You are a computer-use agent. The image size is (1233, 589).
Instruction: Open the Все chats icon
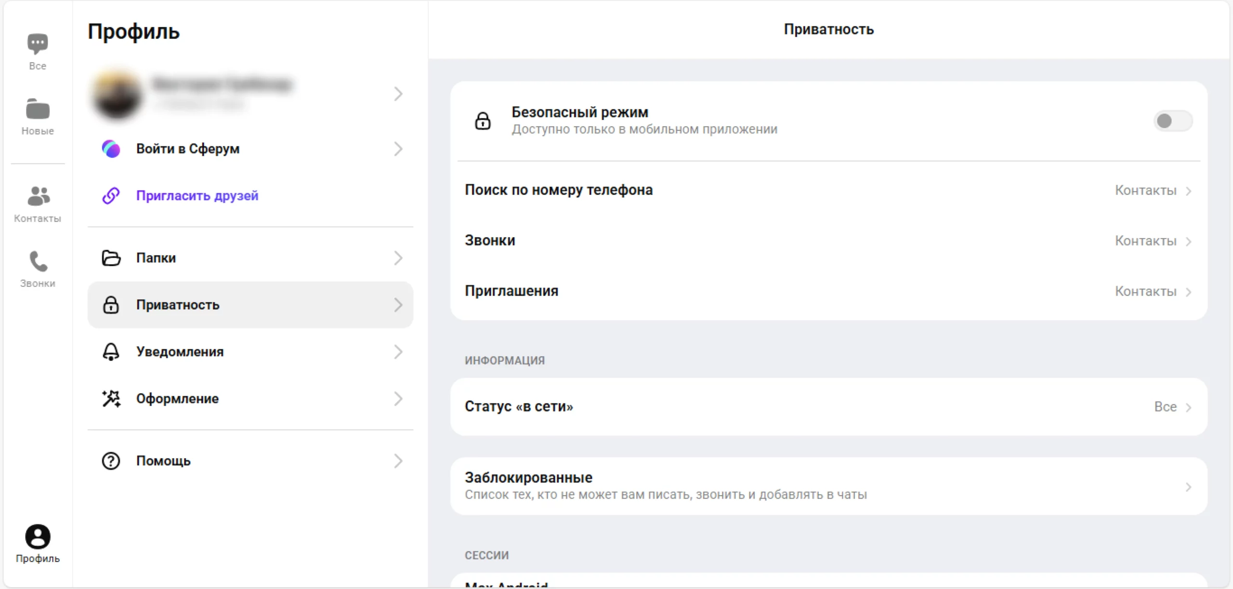[38, 44]
